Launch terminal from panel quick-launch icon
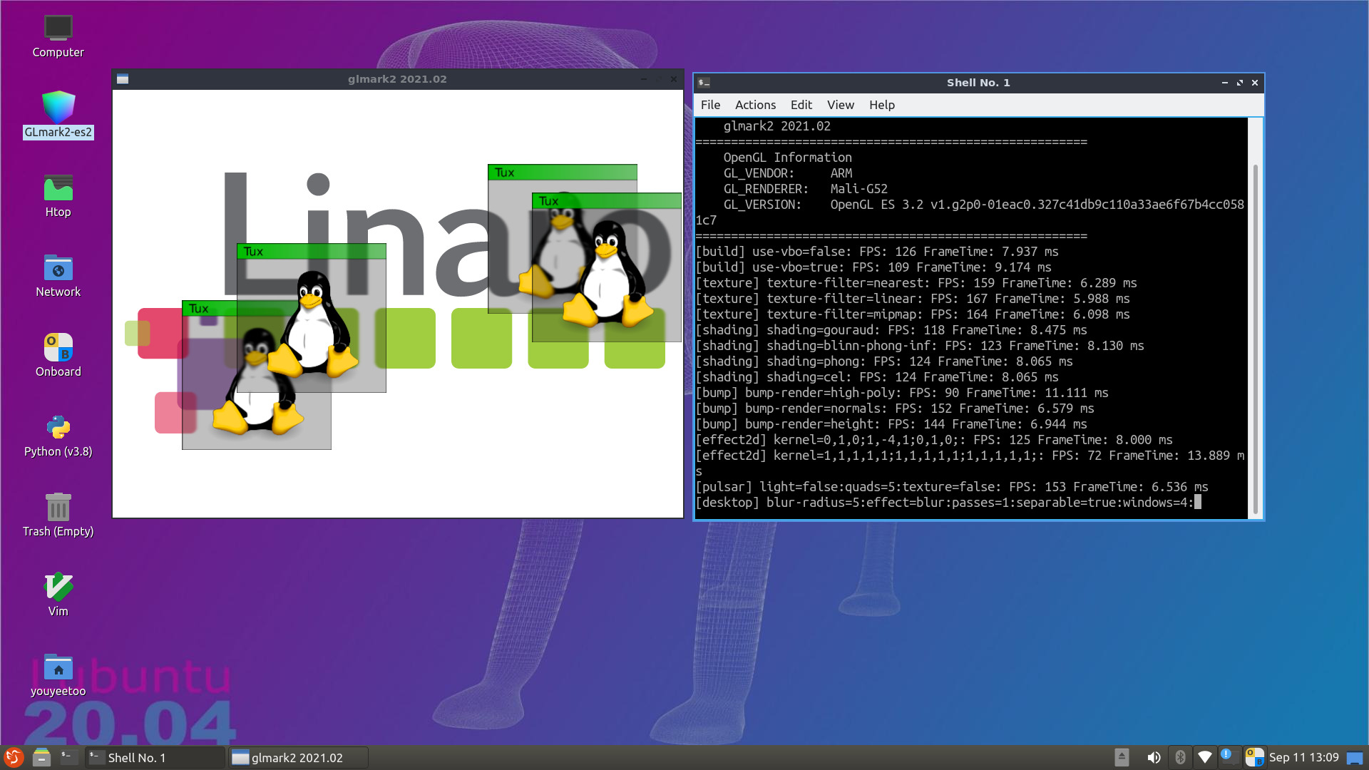The height and width of the screenshot is (770, 1369). 69,757
